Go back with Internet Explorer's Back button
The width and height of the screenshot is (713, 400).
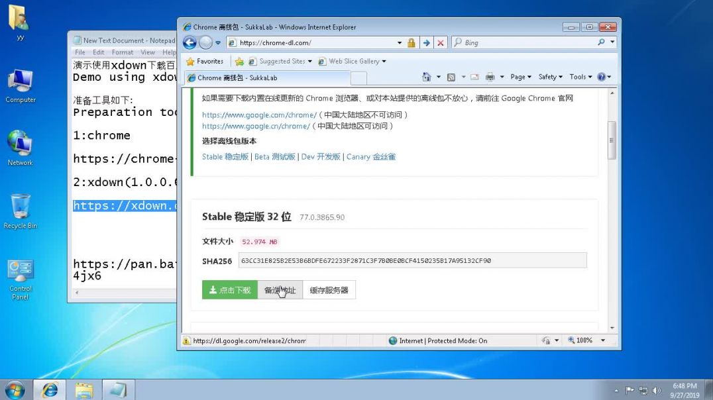[x=190, y=43]
